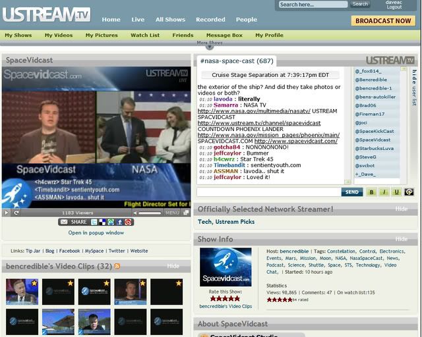Toggle underline chat formatting
This screenshot has width=422, height=337.
pos(396,192)
